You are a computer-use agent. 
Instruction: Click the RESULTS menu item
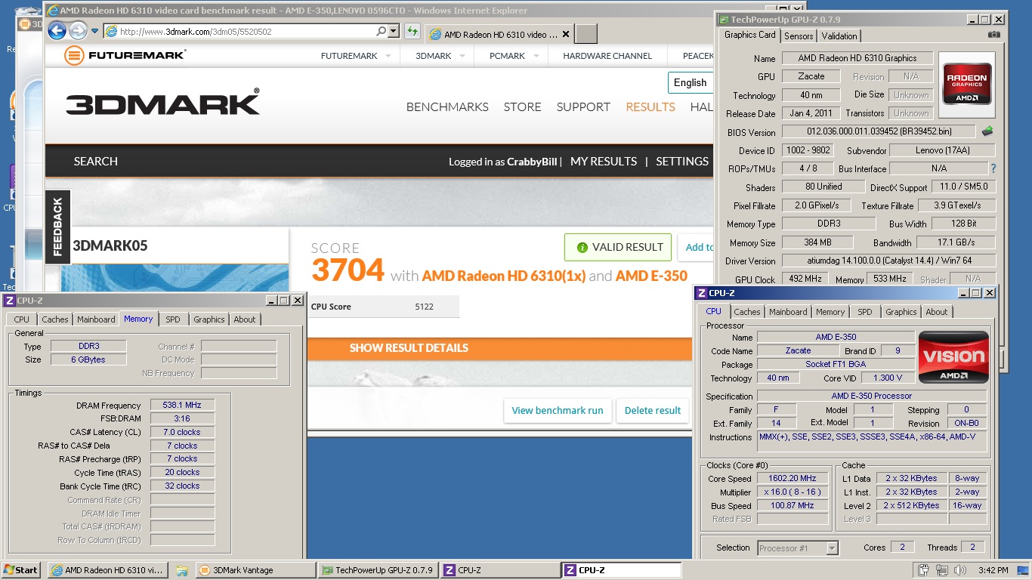click(x=650, y=107)
